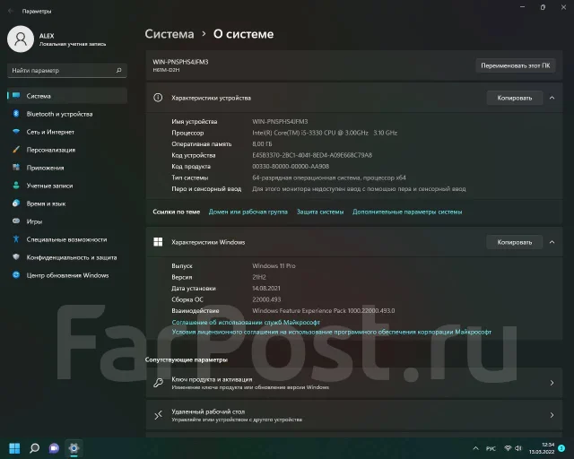Click the Wi-Fi icon next to Сеть и Интернет
The image size is (574, 459).
(x=16, y=132)
